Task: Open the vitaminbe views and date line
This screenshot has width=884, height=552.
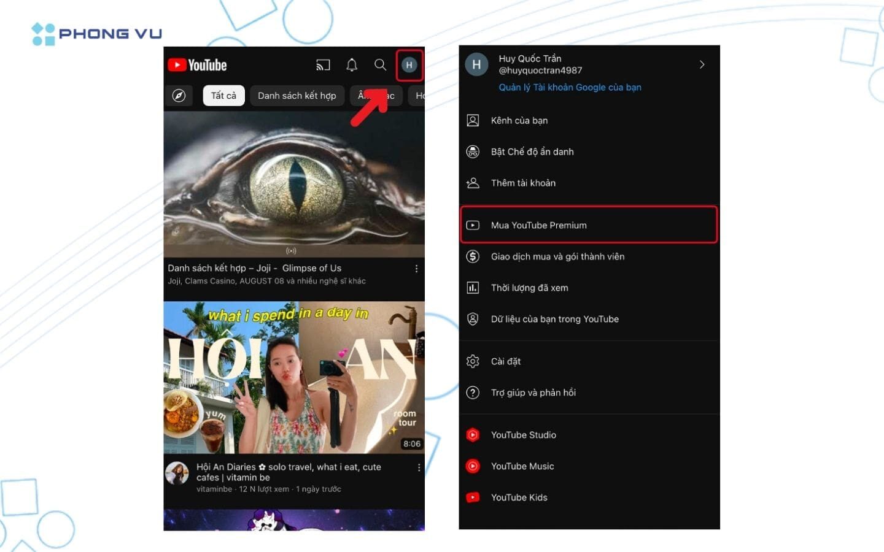Action: click(x=269, y=489)
